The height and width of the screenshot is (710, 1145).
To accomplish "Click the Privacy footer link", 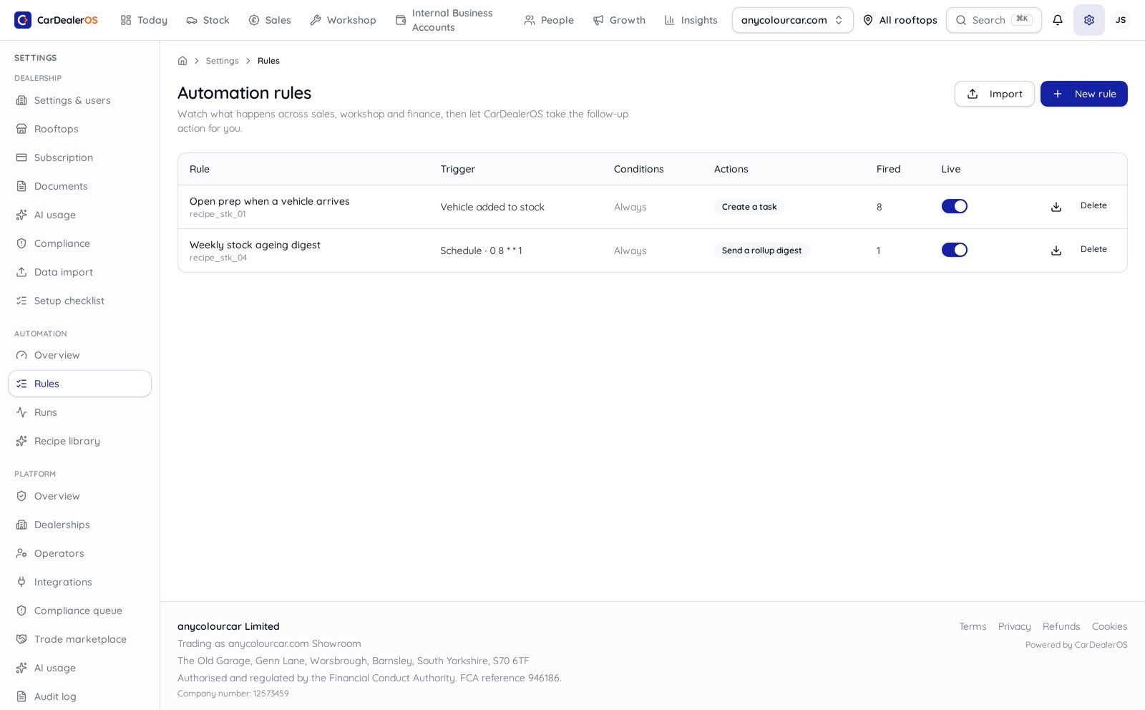I will click(1015, 626).
